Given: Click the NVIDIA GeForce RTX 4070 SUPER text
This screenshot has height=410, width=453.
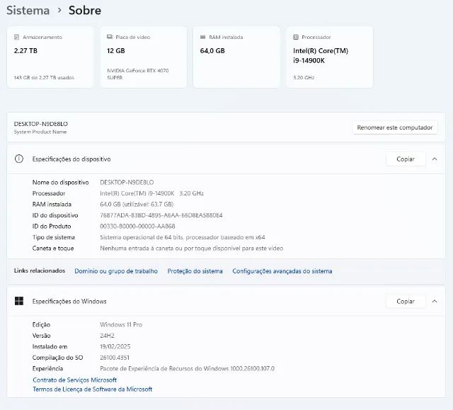Looking at the screenshot, I should (x=138, y=74).
